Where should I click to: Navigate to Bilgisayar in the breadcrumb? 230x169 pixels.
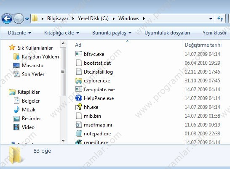[x=58, y=18]
